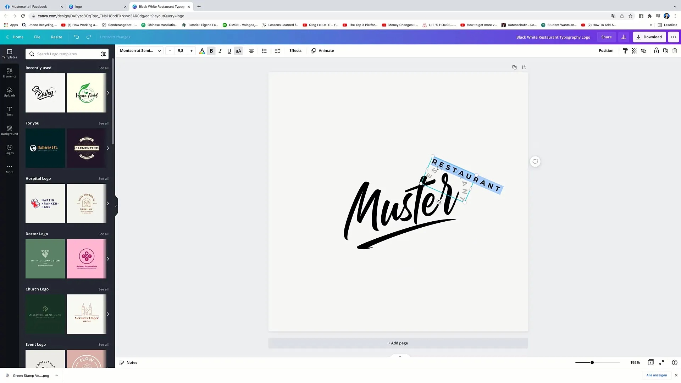Open the Animate options

point(322,51)
